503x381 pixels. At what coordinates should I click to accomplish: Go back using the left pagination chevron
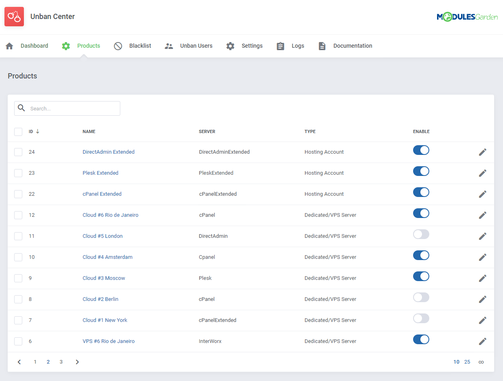[19, 362]
